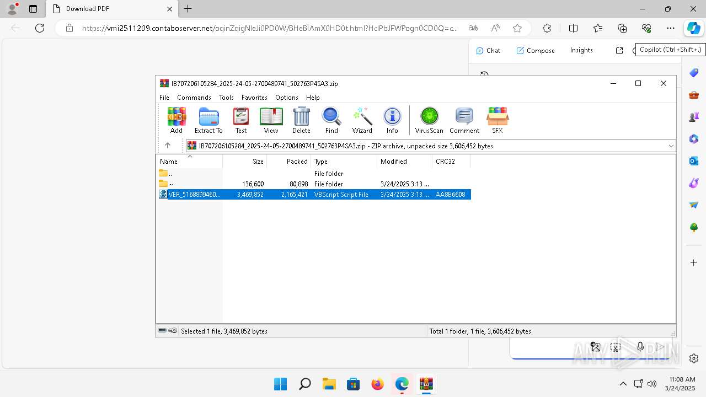
Task: Open a new tab in Edge
Action: click(188, 9)
